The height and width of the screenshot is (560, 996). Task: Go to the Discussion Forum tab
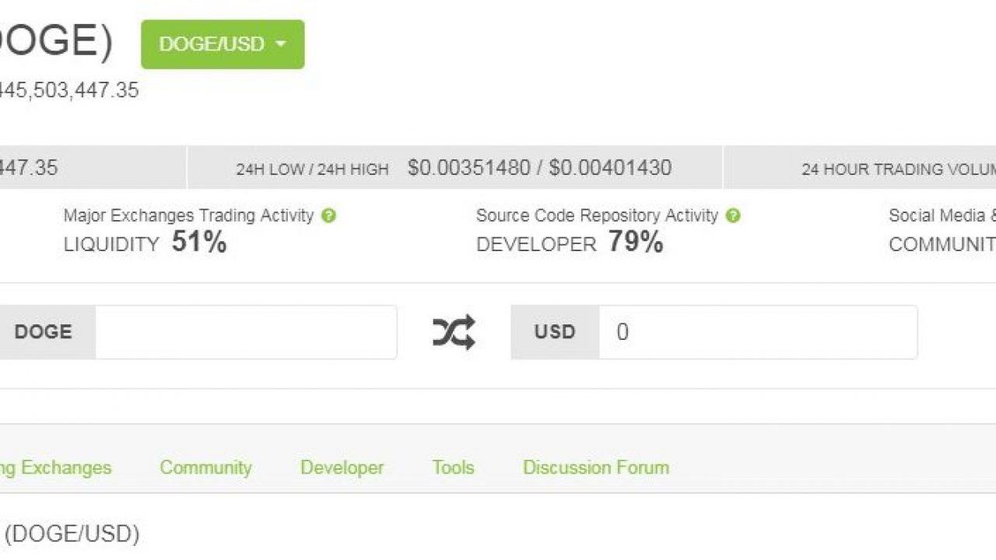pyautogui.click(x=595, y=467)
